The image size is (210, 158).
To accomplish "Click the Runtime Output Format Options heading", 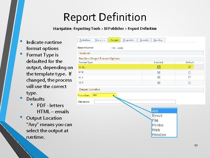I will [x=99, y=59].
